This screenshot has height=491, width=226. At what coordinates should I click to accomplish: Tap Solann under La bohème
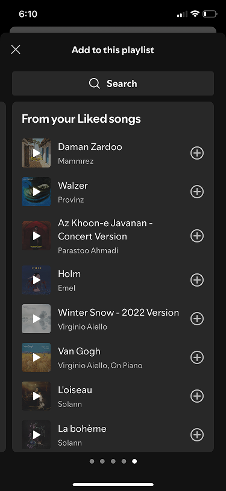point(70,443)
